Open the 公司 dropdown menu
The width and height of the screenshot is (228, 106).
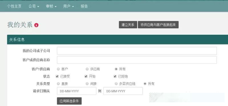tap(34, 6)
